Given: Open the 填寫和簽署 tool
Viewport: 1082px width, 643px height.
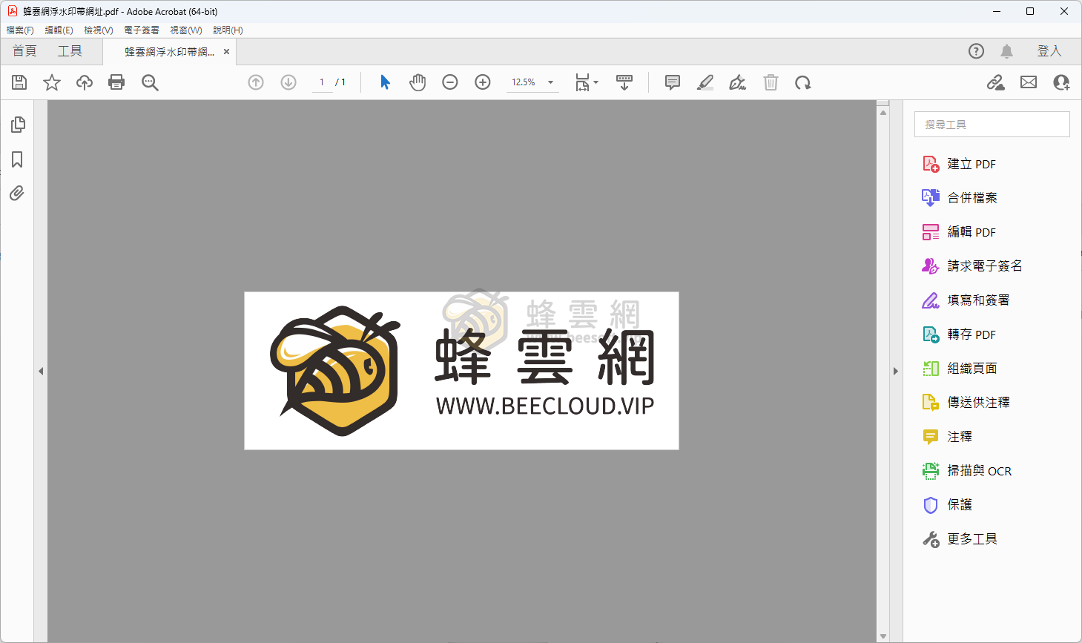Looking at the screenshot, I should [966, 300].
